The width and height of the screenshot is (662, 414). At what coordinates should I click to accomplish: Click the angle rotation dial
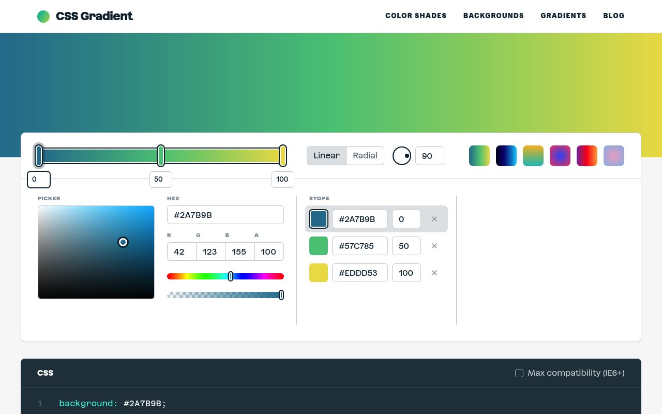coord(402,156)
